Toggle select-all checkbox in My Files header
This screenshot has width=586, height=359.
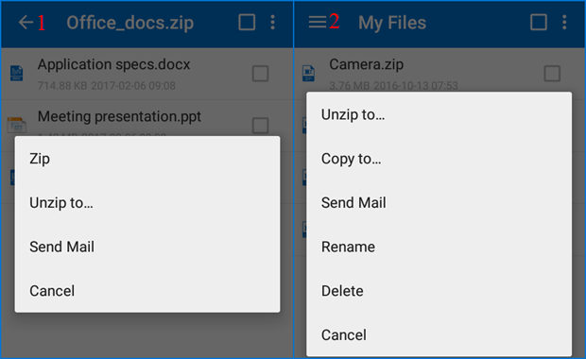pos(539,23)
